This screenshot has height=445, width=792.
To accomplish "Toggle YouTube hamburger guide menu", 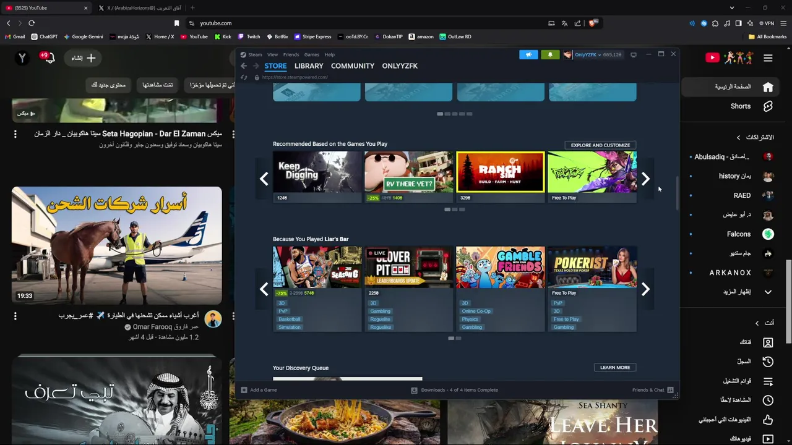I will (768, 58).
